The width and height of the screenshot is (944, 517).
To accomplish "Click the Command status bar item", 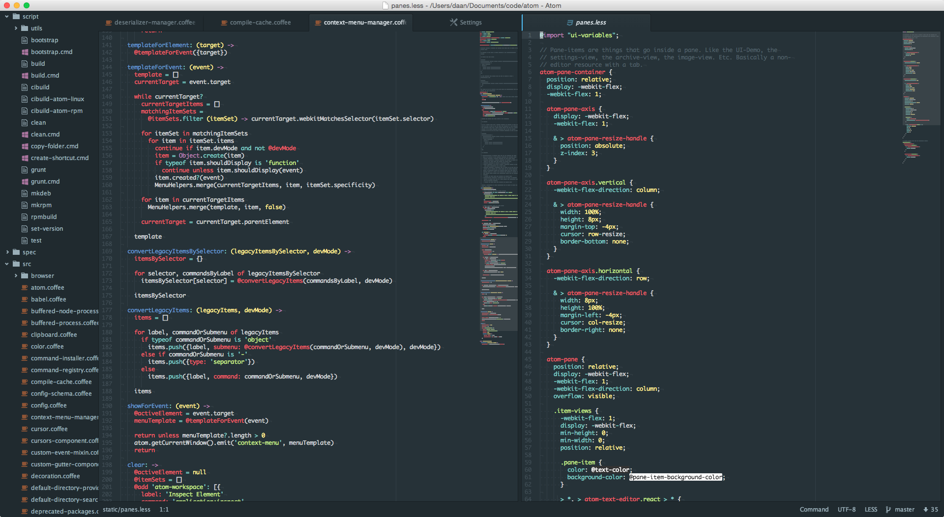I will click(814, 510).
